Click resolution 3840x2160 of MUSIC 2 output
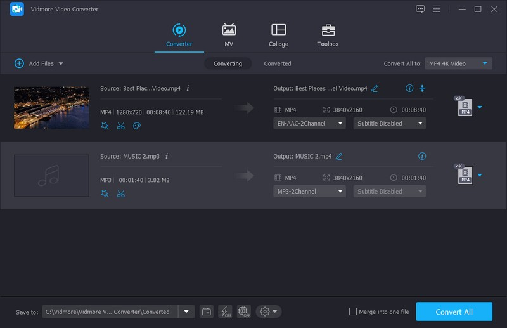Screen dimensions: 507x328 click(347, 178)
